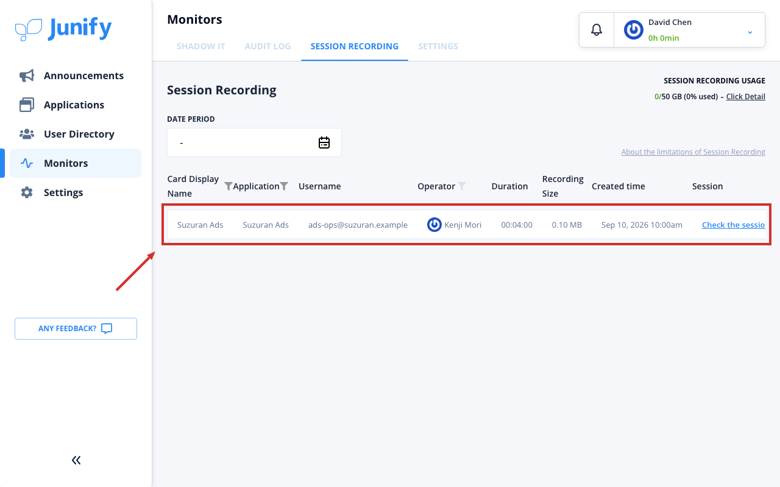Click the Kenji Mori operator name
Image resolution: width=780 pixels, height=487 pixels.
[463, 225]
